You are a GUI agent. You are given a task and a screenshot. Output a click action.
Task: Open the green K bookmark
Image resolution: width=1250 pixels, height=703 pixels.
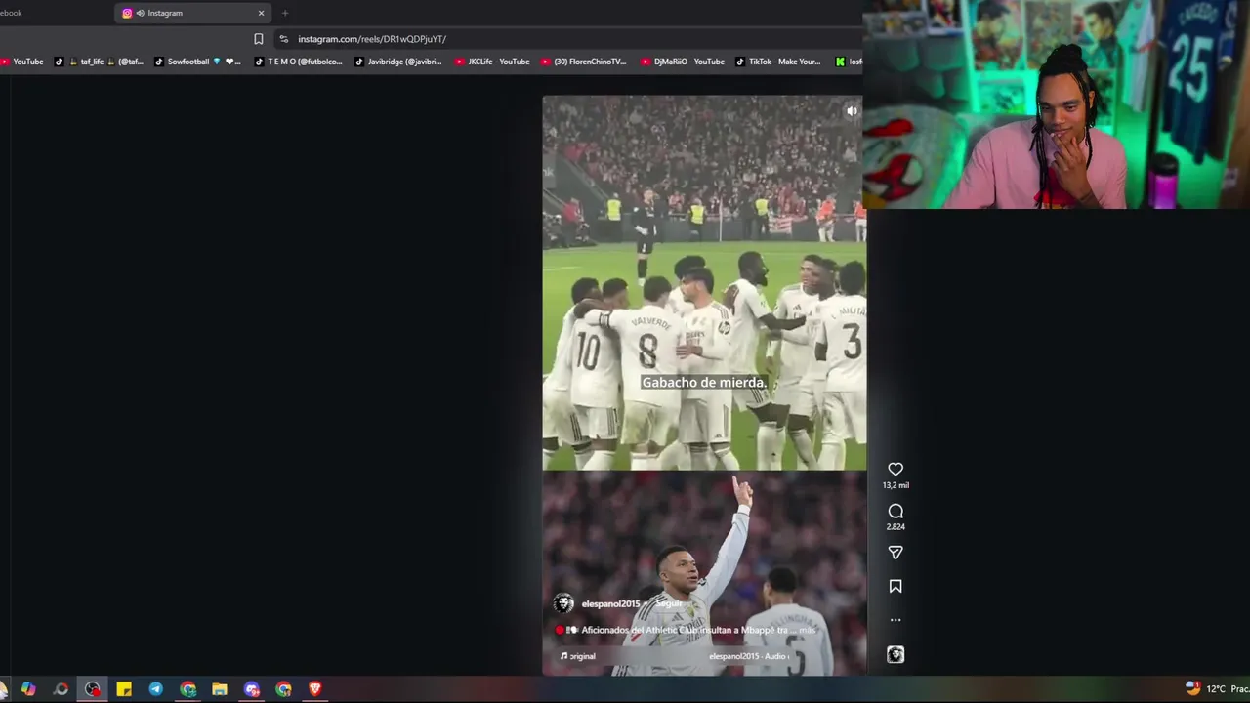coord(849,62)
